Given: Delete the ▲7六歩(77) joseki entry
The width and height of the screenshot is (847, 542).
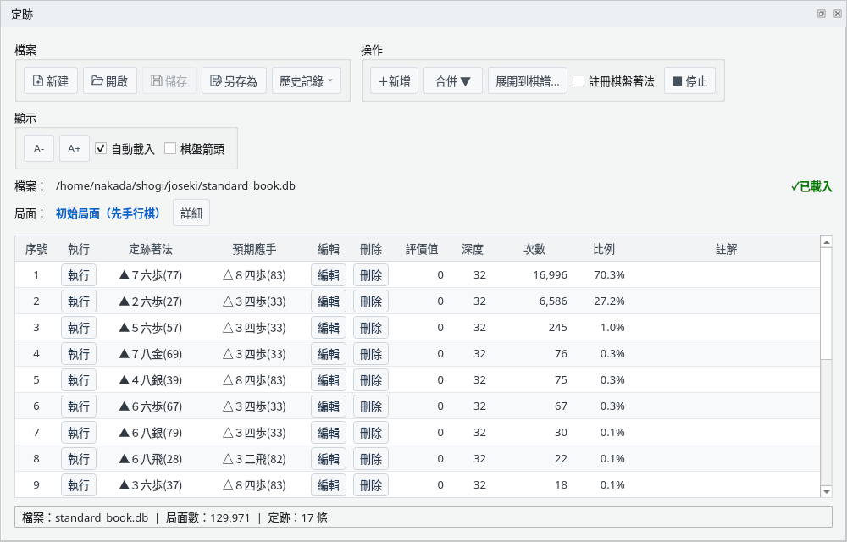Looking at the screenshot, I should (371, 274).
